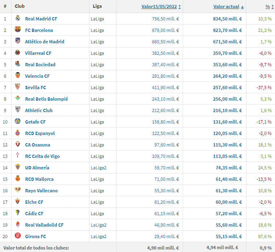Select the 756,50 mill. € previous value
Viewport: 275px width, 252px height.
(165, 19)
